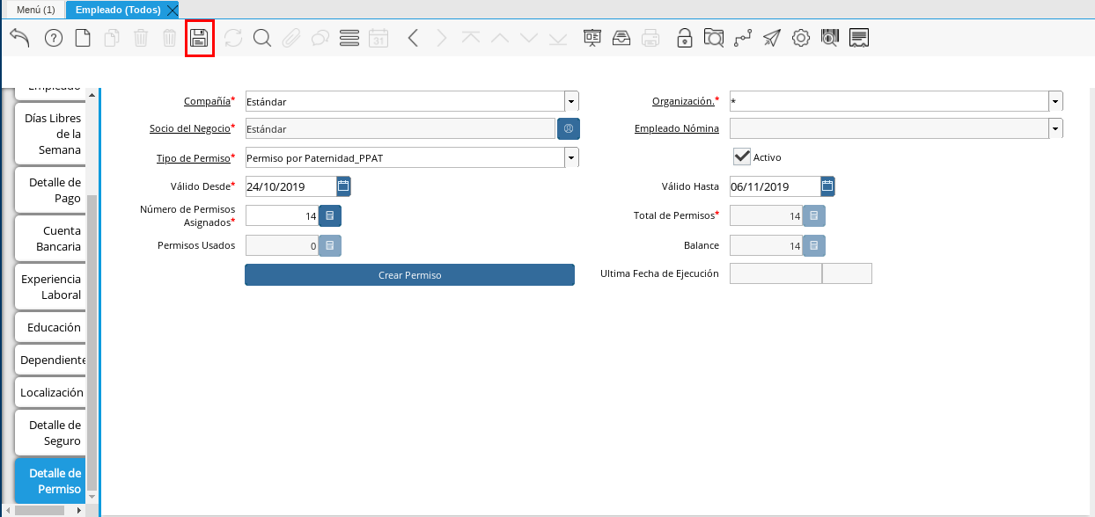Open calculator next to Balance field
1095x517 pixels.
pyautogui.click(x=814, y=245)
